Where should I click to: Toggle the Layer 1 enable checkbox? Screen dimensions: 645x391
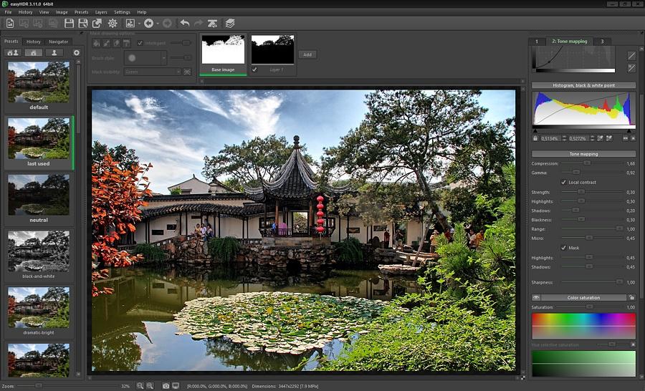point(254,69)
